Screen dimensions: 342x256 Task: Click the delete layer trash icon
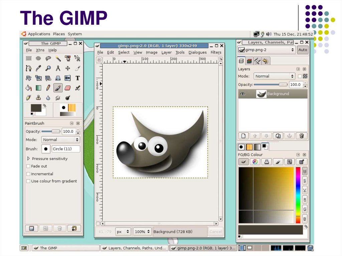[302, 136]
